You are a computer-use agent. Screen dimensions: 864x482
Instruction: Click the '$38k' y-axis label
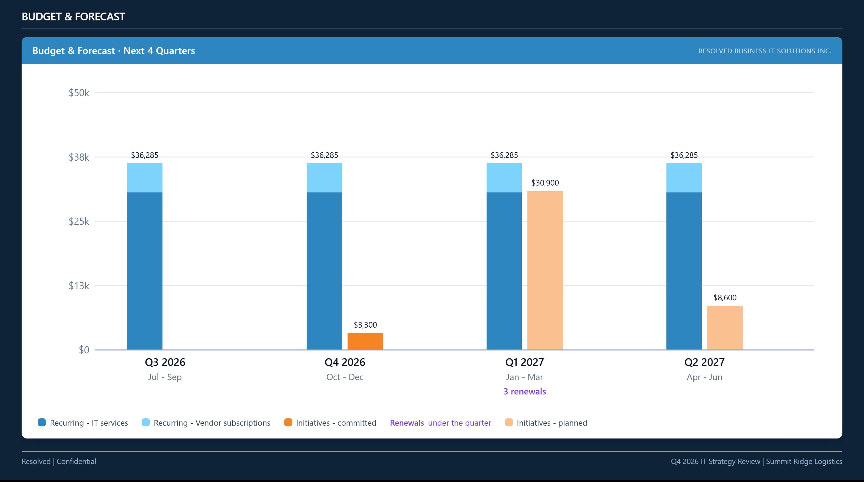tap(79, 157)
